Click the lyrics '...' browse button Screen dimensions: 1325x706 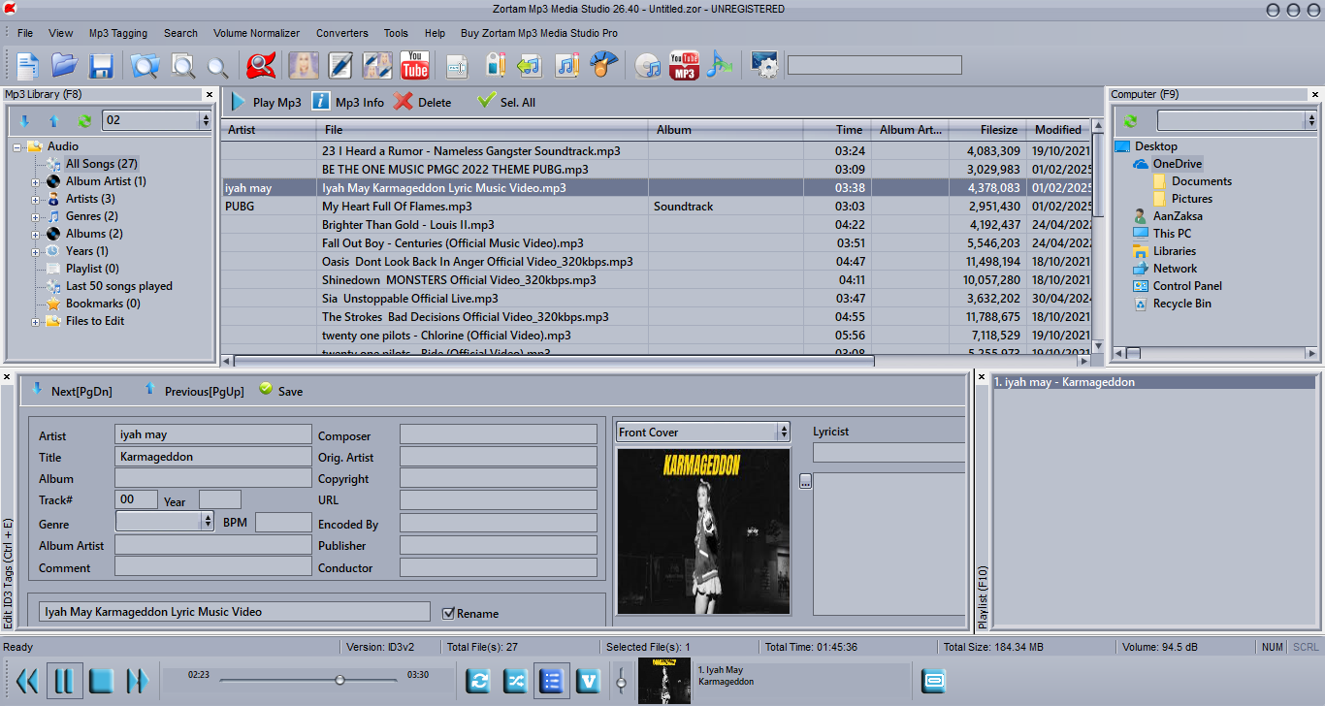coord(805,481)
